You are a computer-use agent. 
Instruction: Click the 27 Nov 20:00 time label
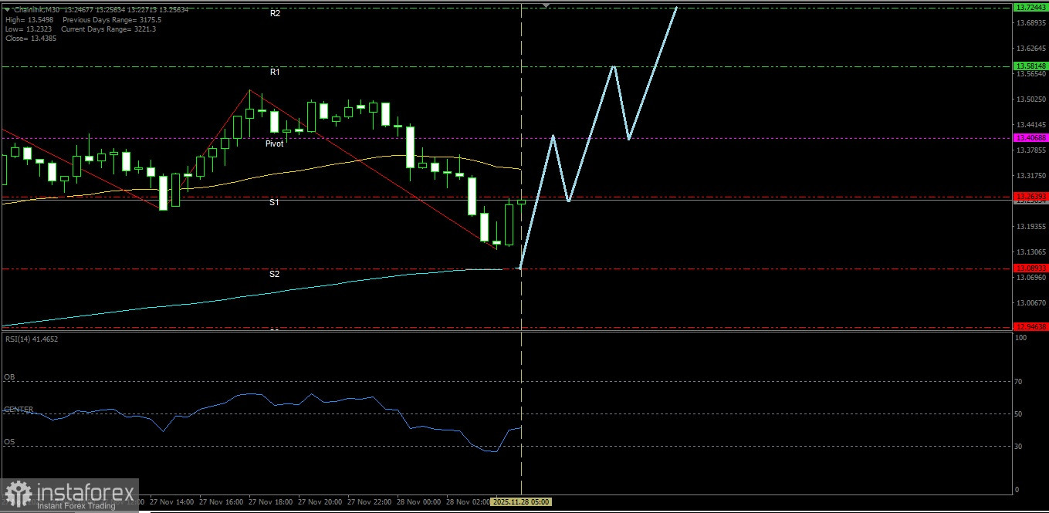(319, 501)
